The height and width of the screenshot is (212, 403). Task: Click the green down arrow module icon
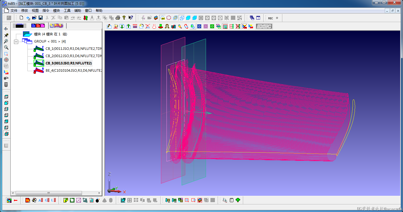122,26
